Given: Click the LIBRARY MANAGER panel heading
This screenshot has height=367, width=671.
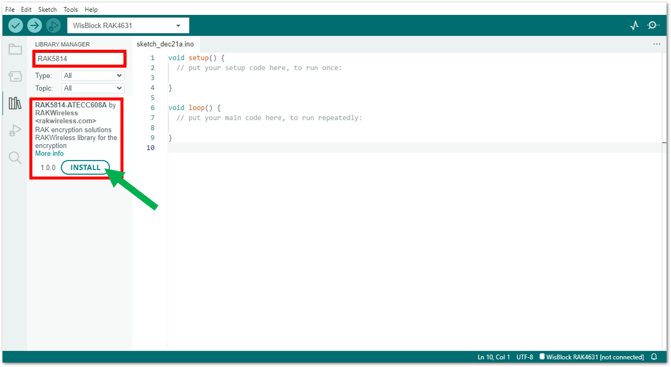Looking at the screenshot, I should point(62,44).
